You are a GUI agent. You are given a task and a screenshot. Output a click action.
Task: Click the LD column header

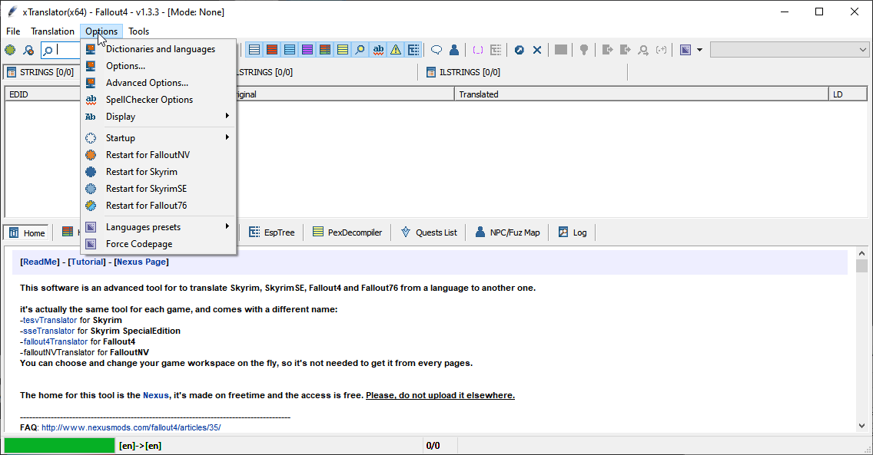click(x=848, y=94)
